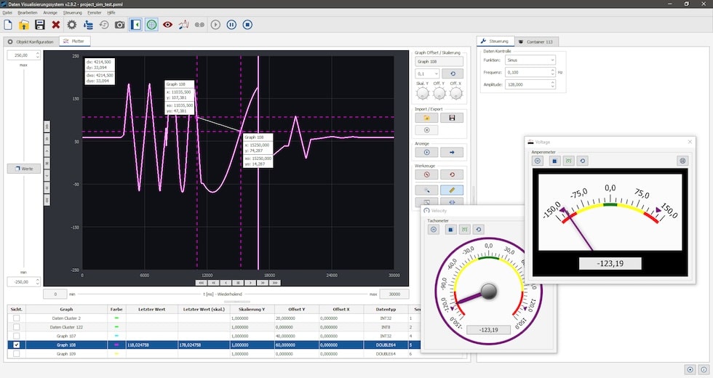Image resolution: width=713 pixels, height=378 pixels.
Task: Click the save disk icon in toolbar
Action: click(40, 25)
